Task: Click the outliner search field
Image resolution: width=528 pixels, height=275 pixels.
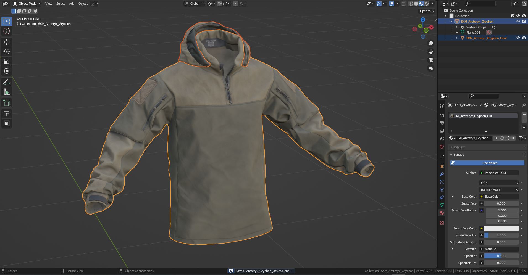Action: [481, 4]
